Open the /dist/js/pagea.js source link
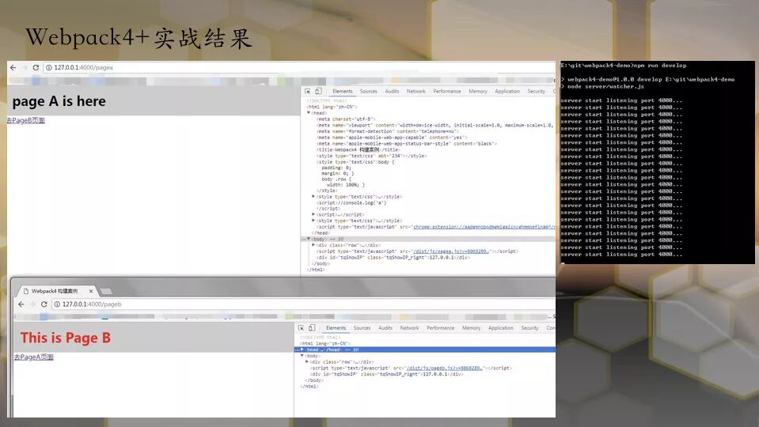Screen dimensions: 759x427 [450, 251]
